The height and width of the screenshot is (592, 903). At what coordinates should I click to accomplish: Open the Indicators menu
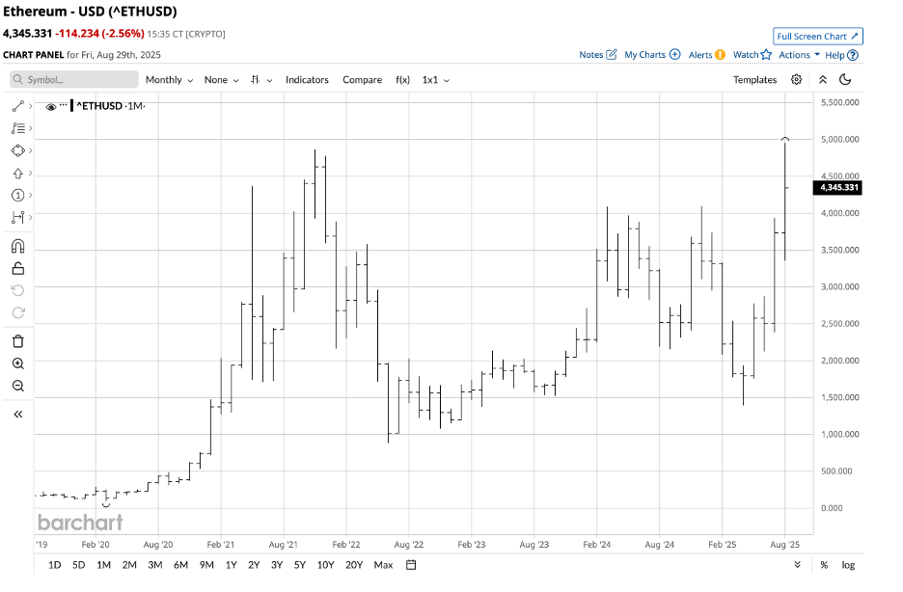pyautogui.click(x=307, y=80)
